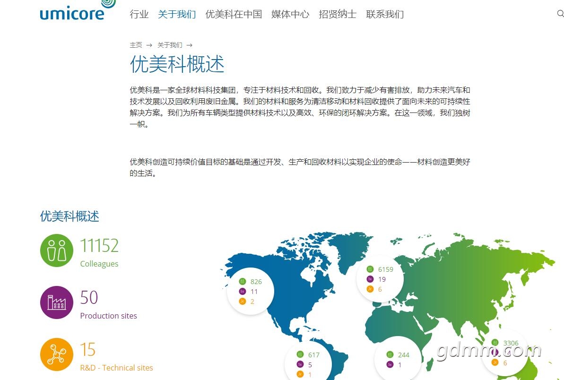Screen dimensions: 564x380
Task: Click the purple Production sites factory icon
Action: (57, 302)
